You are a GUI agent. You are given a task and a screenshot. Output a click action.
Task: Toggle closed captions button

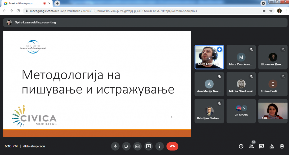pyautogui.click(x=137, y=146)
